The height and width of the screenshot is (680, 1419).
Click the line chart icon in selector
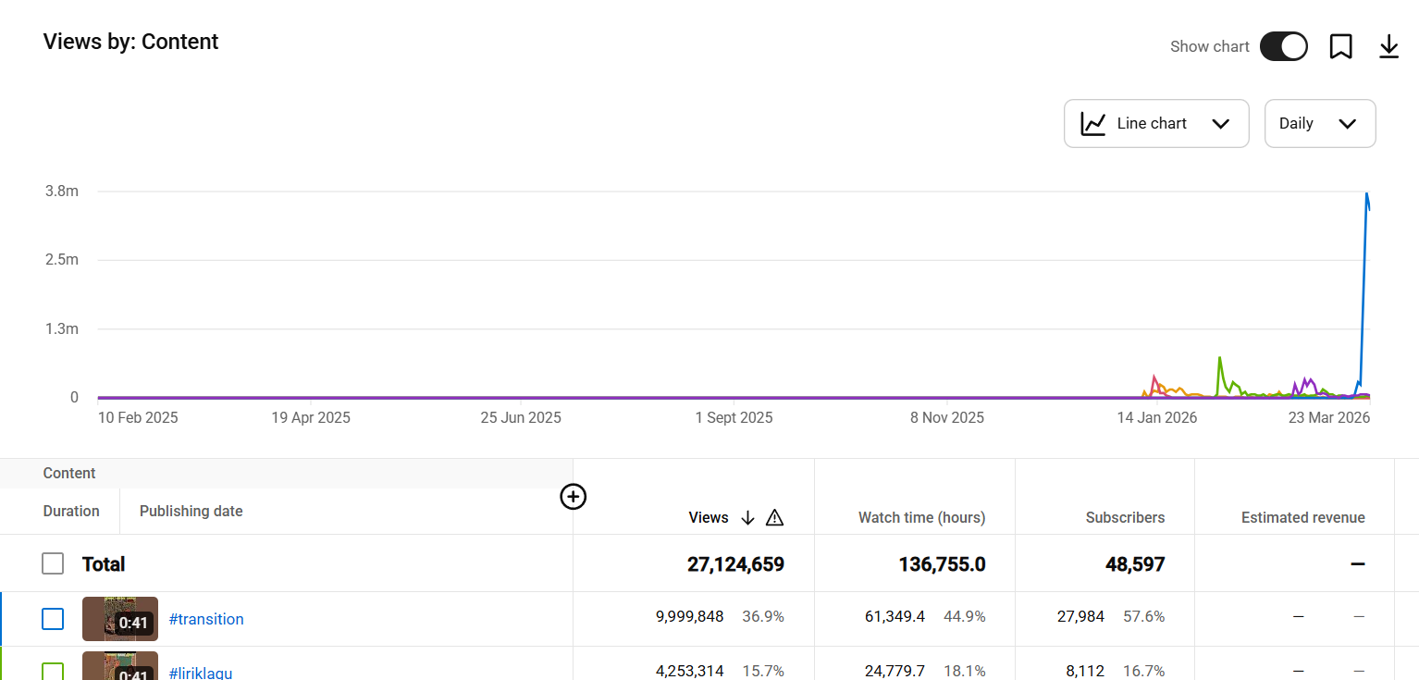point(1093,124)
